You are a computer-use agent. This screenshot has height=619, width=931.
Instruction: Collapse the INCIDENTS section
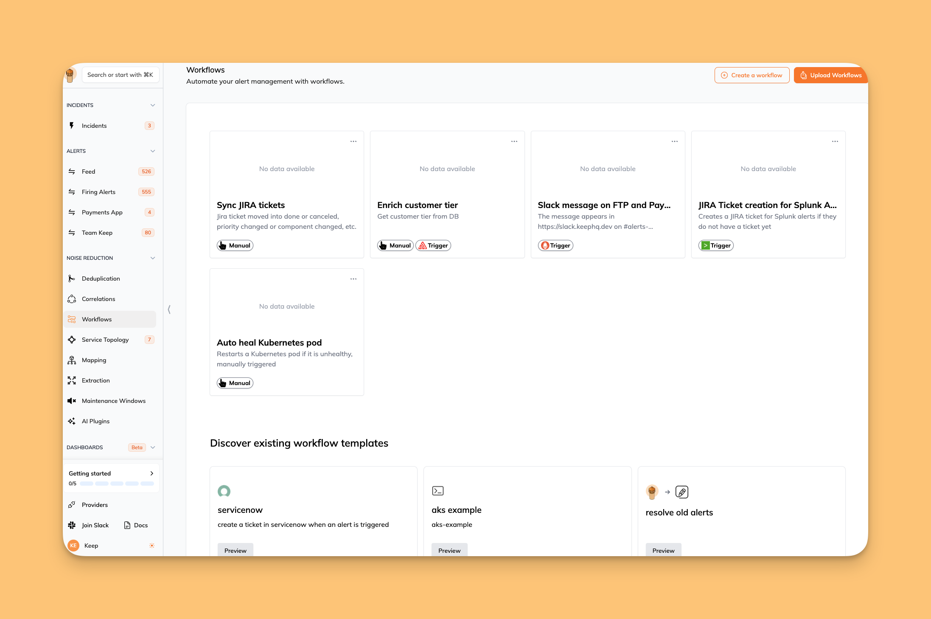click(x=153, y=105)
